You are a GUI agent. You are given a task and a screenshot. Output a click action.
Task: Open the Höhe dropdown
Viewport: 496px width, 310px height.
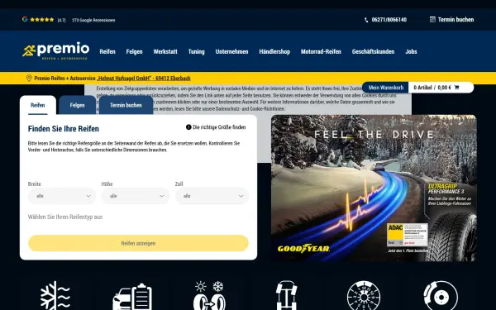pyautogui.click(x=136, y=196)
